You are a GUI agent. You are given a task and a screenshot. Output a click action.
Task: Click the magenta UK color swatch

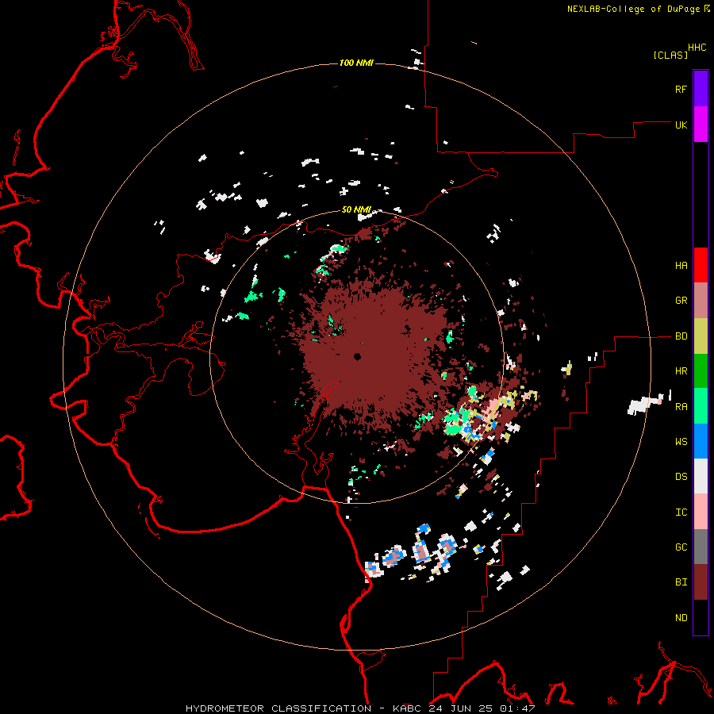tap(701, 125)
